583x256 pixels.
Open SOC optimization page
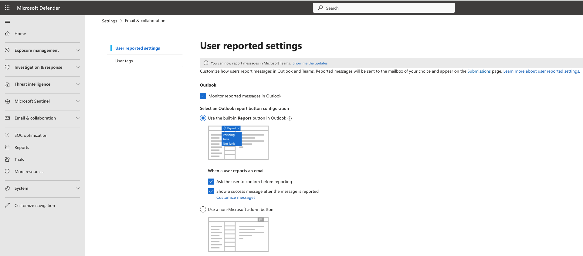click(31, 135)
